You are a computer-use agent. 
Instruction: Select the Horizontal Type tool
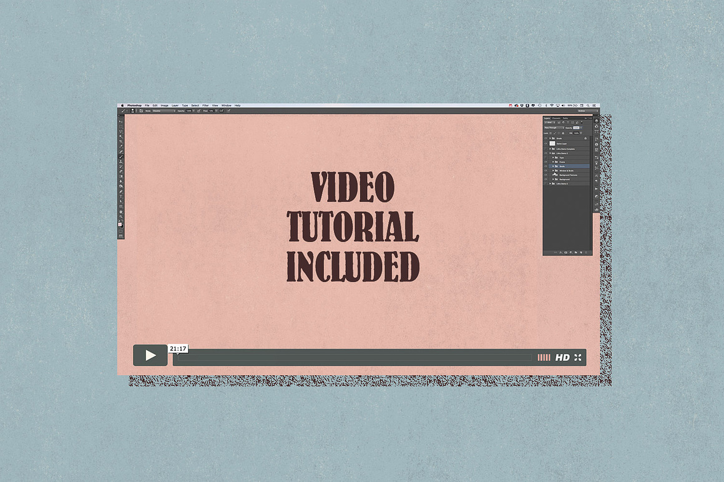tap(121, 196)
